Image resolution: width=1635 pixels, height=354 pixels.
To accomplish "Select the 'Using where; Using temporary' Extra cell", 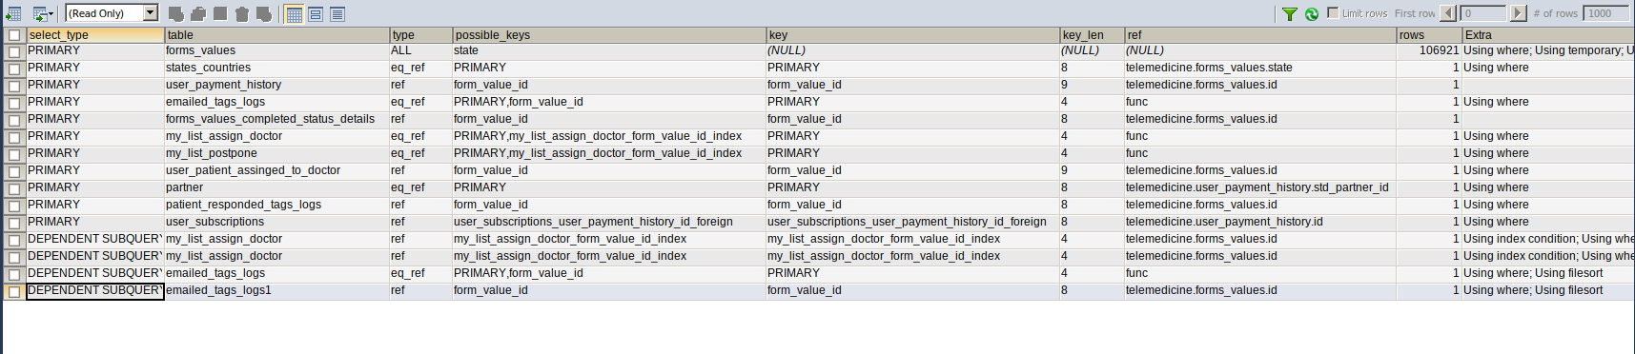I will pos(1549,50).
